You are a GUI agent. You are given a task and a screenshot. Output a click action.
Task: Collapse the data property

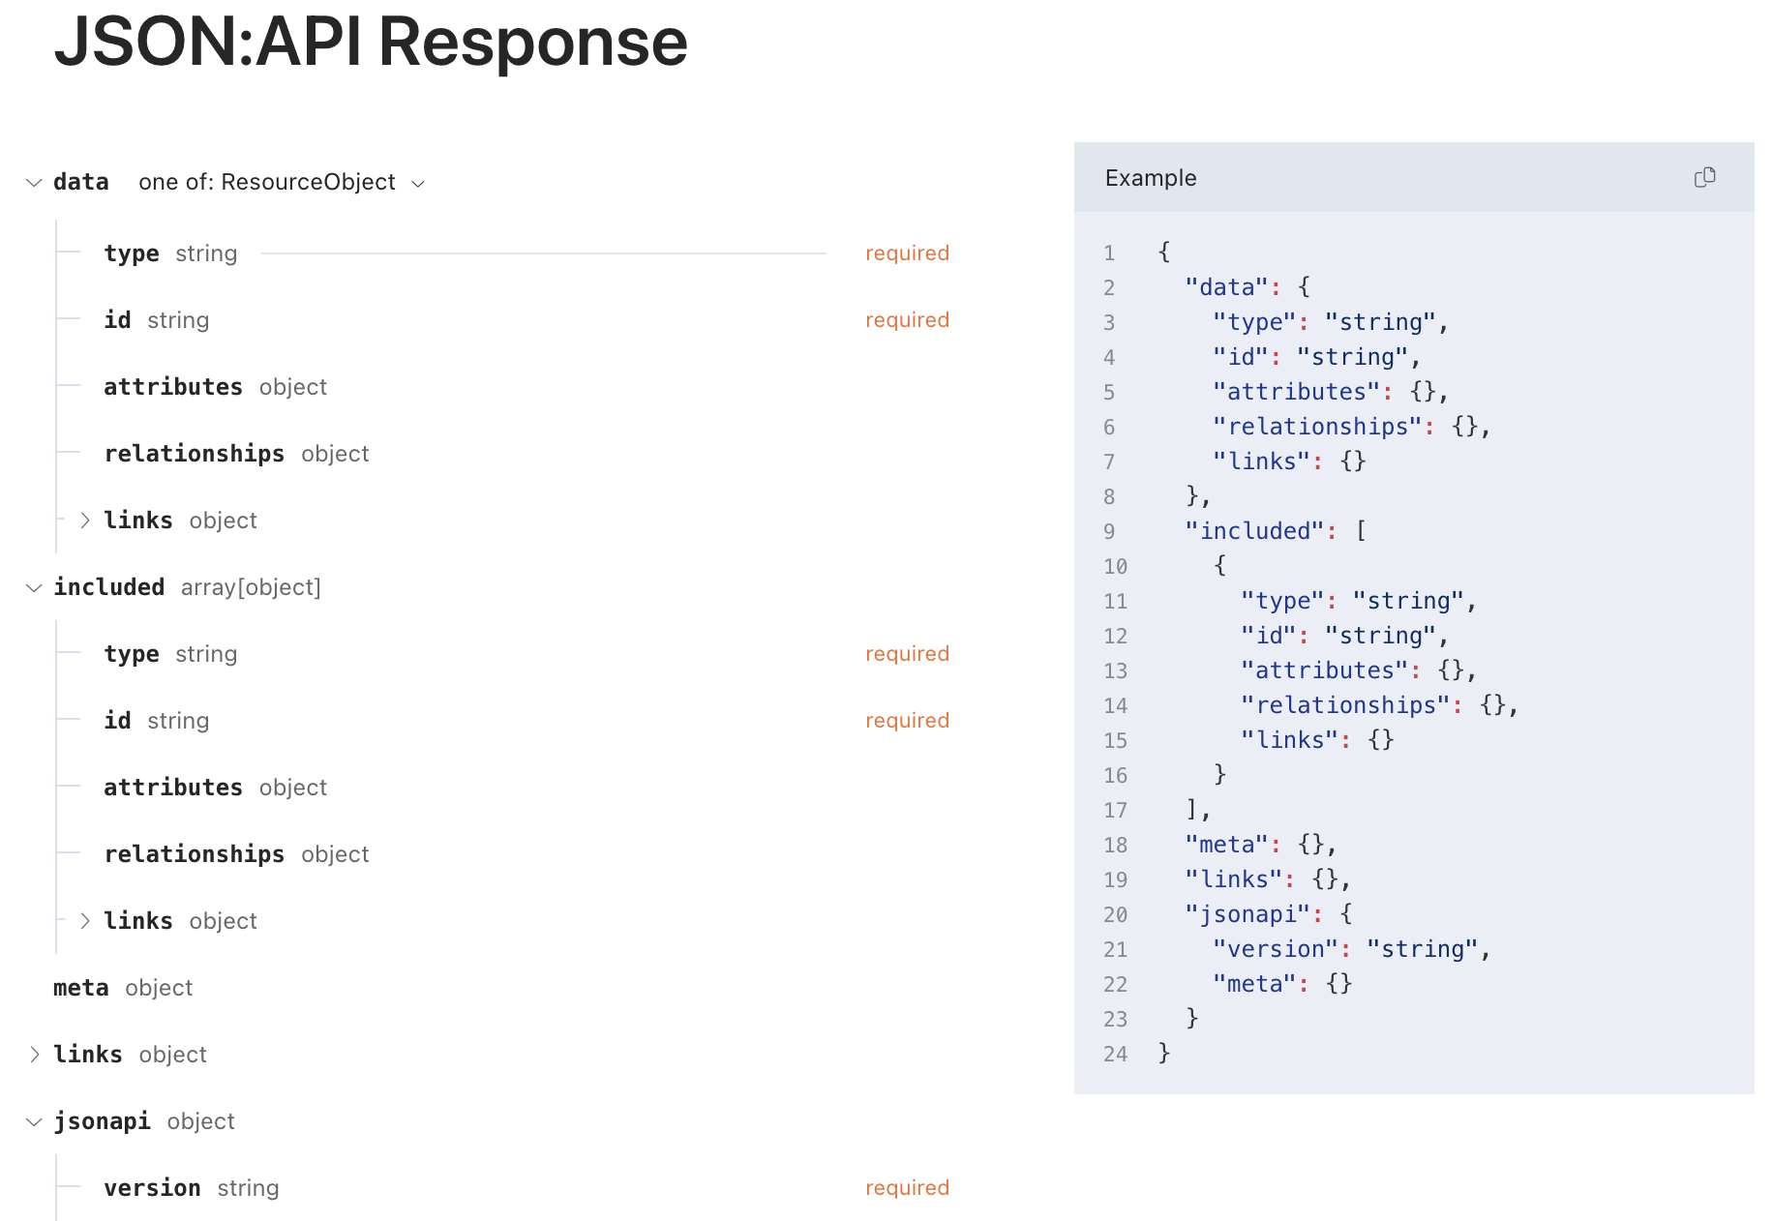pos(34,183)
